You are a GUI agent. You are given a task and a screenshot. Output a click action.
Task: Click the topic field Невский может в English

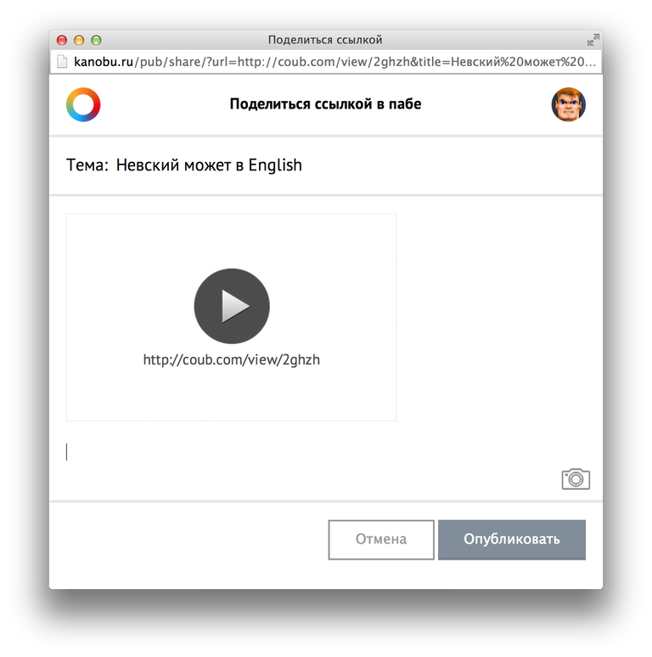tap(209, 165)
